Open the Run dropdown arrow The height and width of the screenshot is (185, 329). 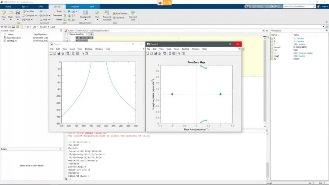coord(97,20)
